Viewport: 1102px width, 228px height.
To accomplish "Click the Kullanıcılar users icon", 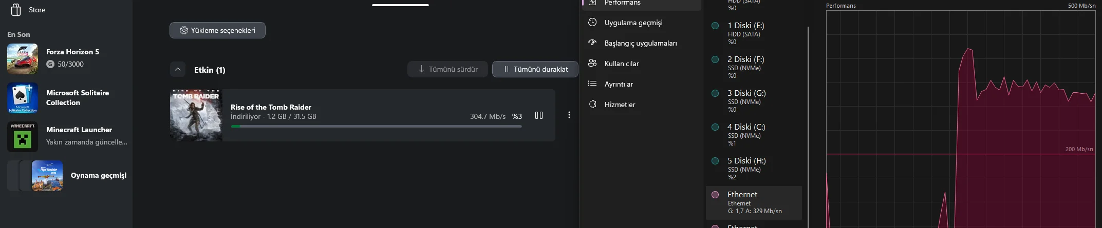I will click(x=592, y=63).
